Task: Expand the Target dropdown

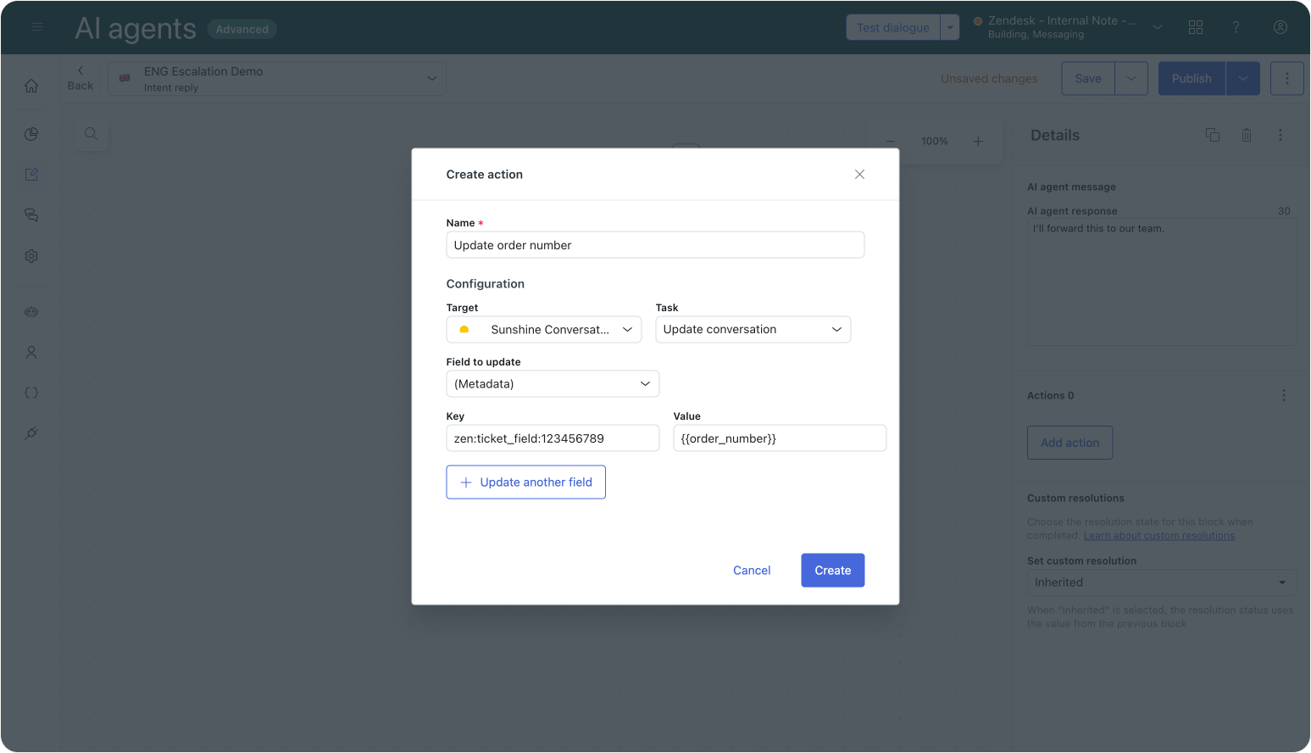Action: (x=543, y=330)
